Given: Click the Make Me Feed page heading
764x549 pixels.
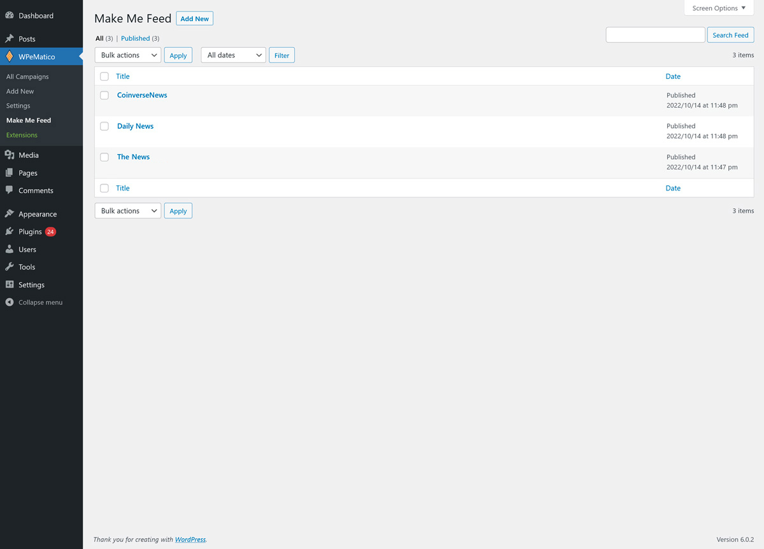Looking at the screenshot, I should pyautogui.click(x=133, y=18).
